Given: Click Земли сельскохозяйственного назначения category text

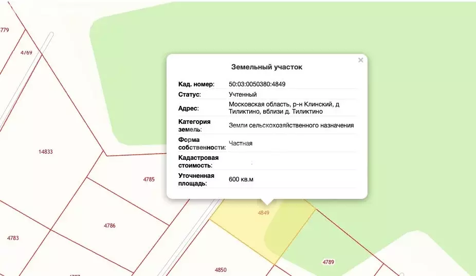Looking at the screenshot, I should pos(291,125).
